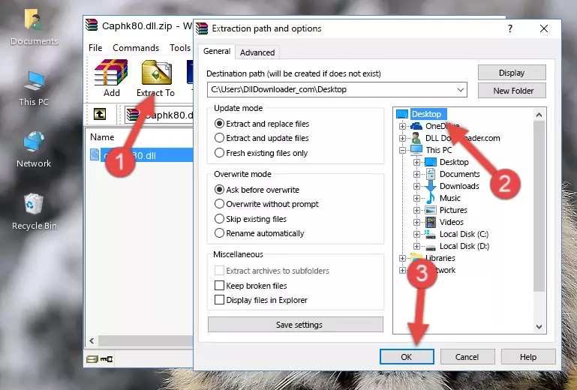This screenshot has height=390, width=577.
Task: Open This PC desktop icon
Action: tap(34, 80)
